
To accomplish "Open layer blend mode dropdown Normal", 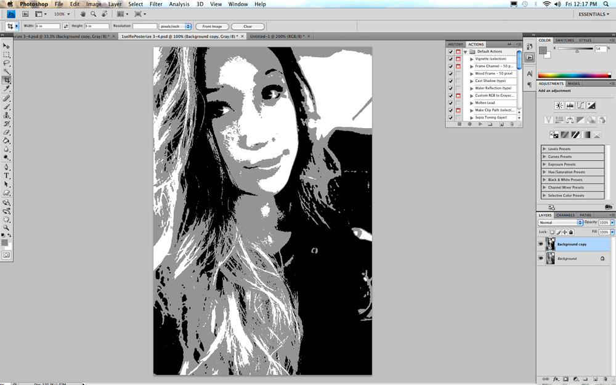I will 560,222.
